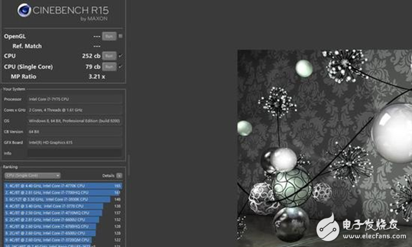Select the Intel Core i7-4770K ranking entry
The image size is (412, 247).
tap(63, 186)
